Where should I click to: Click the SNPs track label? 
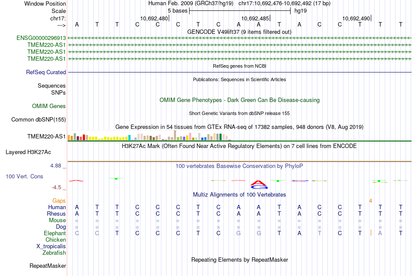pos(59,92)
